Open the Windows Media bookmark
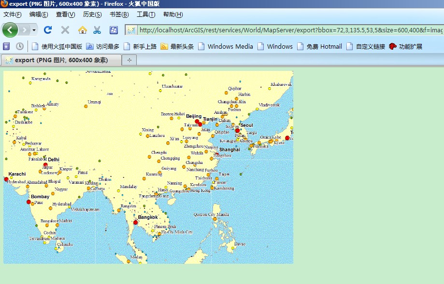 coord(225,47)
